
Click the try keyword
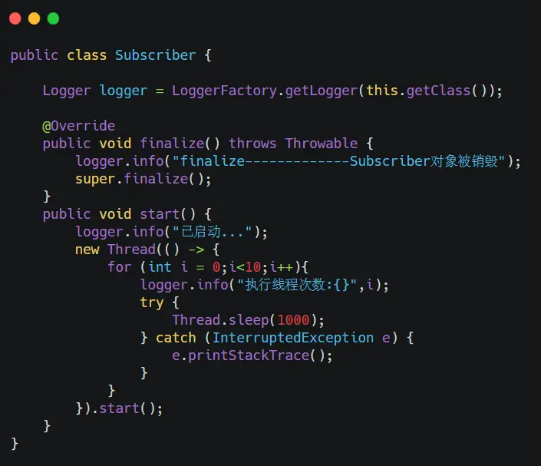click(x=151, y=302)
